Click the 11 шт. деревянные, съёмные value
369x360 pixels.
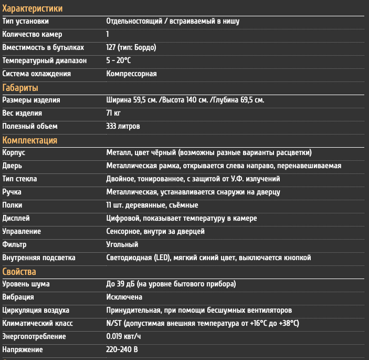[x=152, y=205]
